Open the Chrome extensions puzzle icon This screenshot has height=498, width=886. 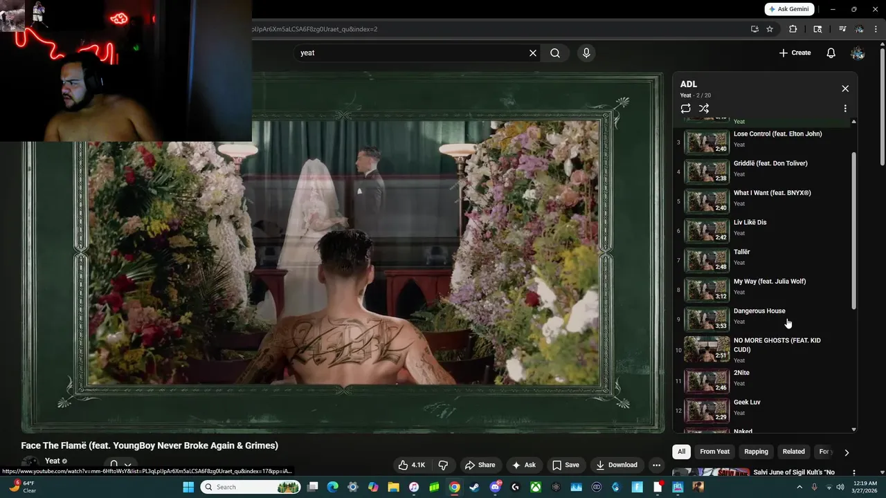793,29
